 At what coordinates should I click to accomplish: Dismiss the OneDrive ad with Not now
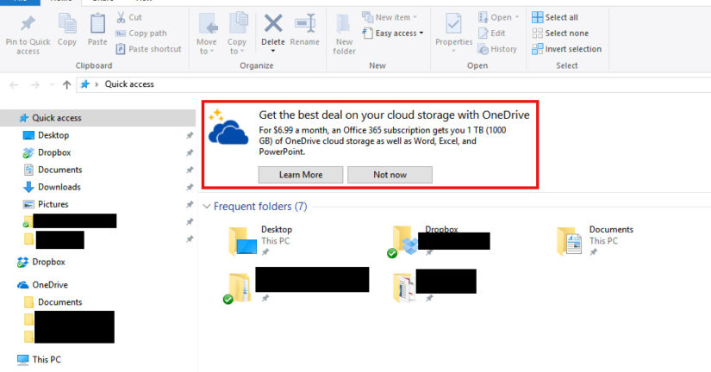pos(390,175)
